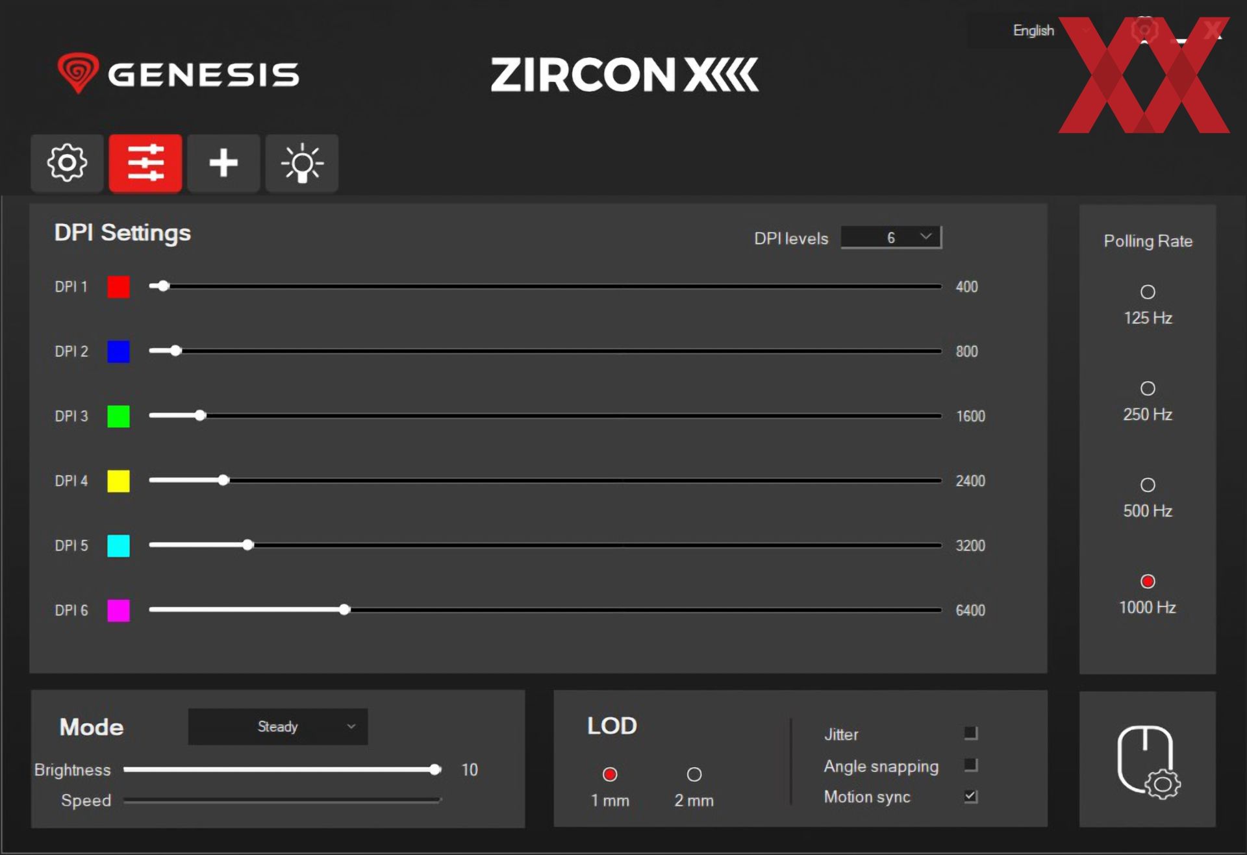Viewport: 1247px width, 855px height.
Task: Enable Angle snapping checkbox
Action: 971,765
